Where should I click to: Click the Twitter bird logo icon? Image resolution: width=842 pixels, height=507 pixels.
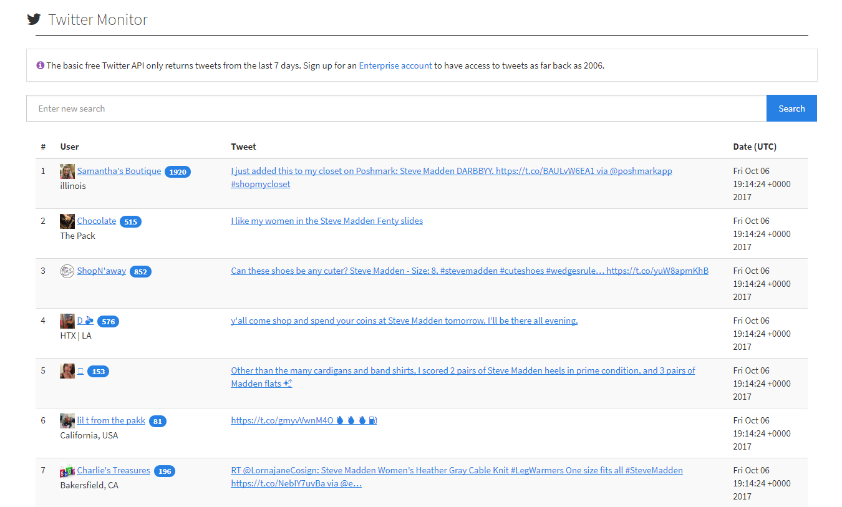(x=34, y=19)
